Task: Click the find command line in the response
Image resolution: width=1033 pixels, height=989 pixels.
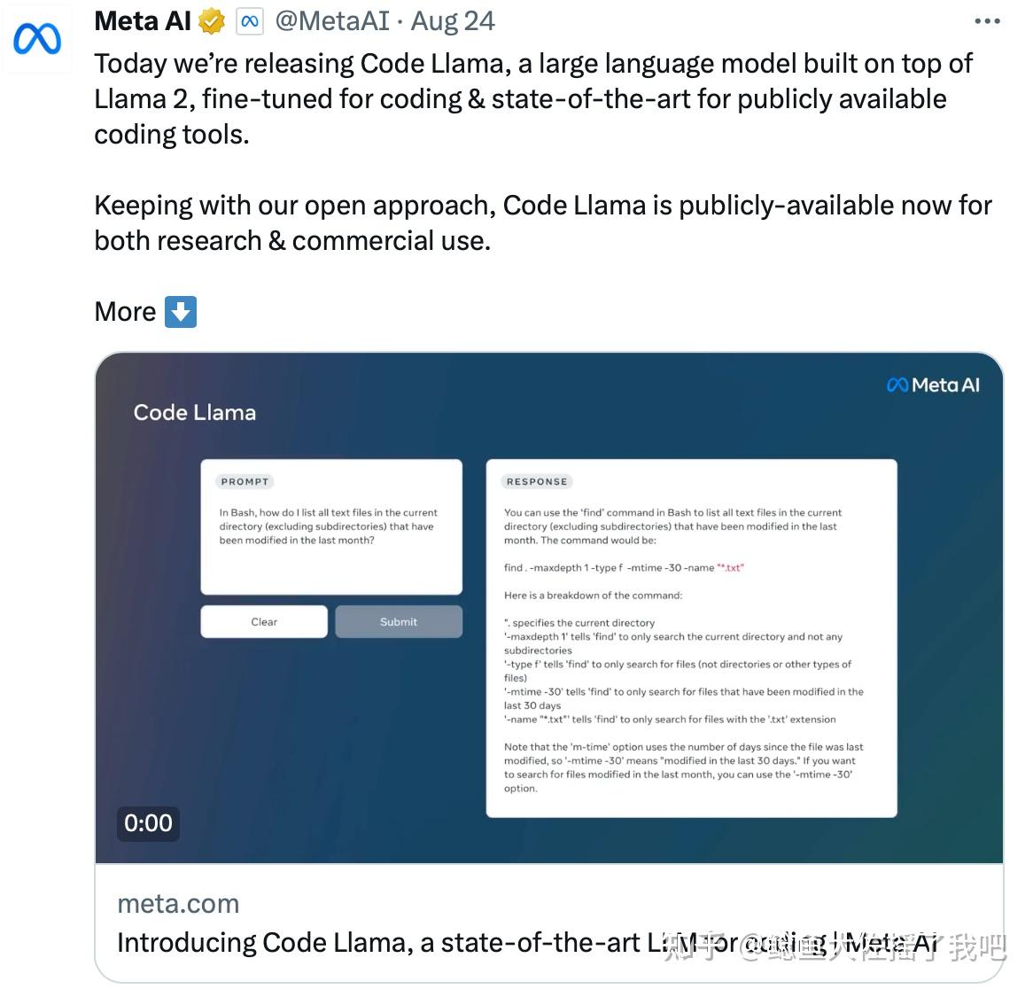Action: [x=624, y=568]
